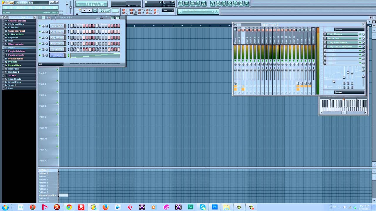Open the Mixer presets folder

tap(16, 44)
